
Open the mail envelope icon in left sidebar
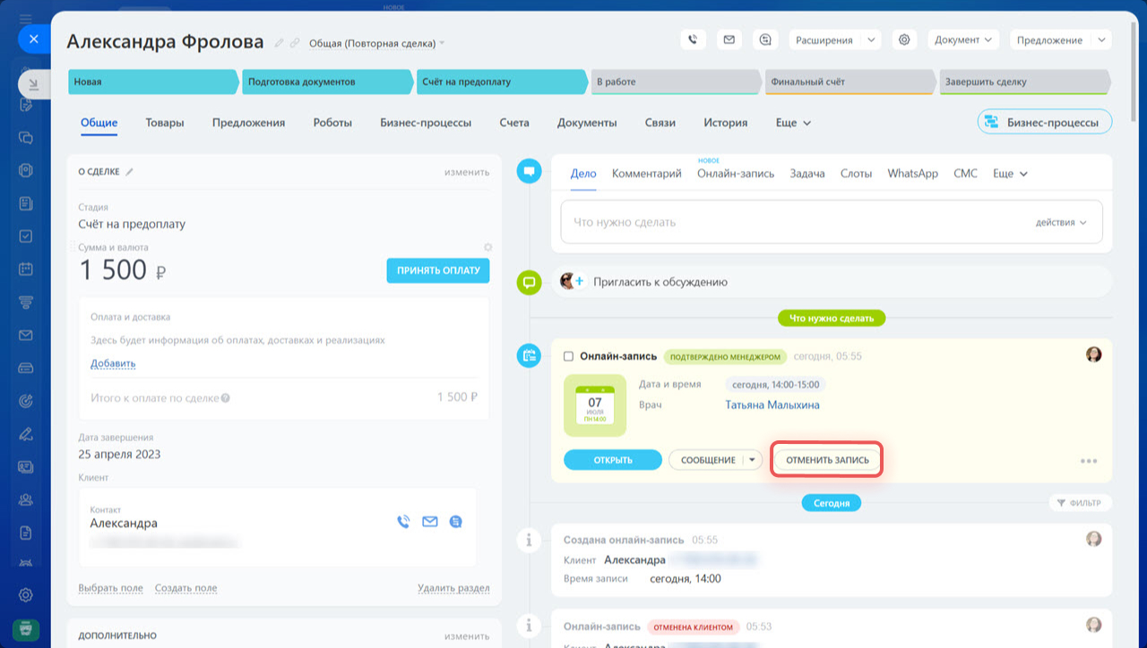pyautogui.click(x=26, y=335)
